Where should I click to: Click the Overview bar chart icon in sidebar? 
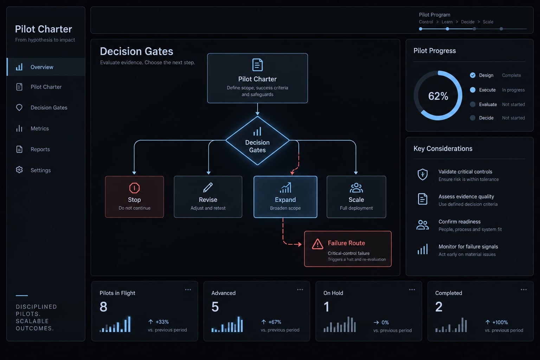coord(19,67)
